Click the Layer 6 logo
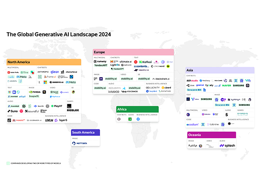This screenshot has height=196, width=261. (61, 120)
